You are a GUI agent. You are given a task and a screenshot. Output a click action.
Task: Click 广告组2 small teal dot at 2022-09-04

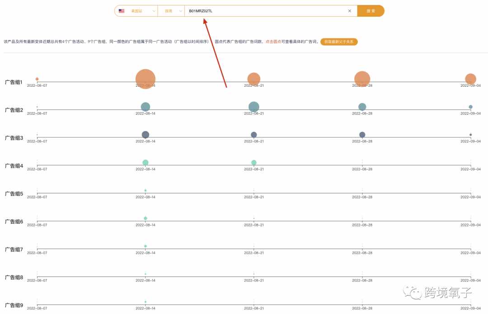point(470,107)
